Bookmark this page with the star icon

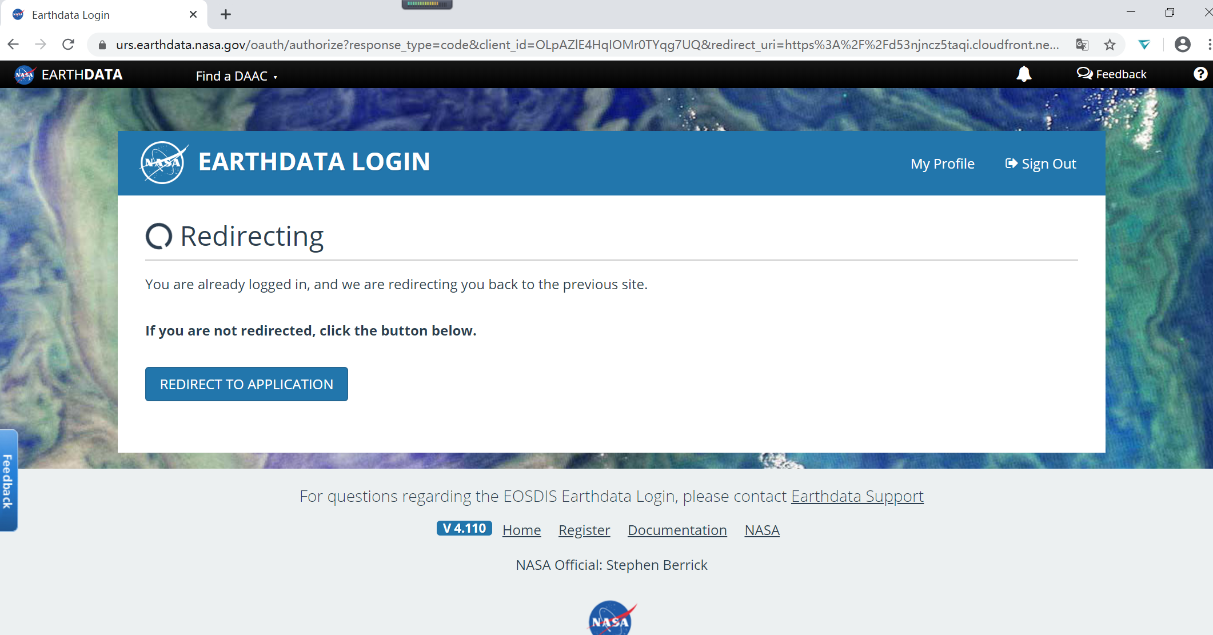point(1110,45)
